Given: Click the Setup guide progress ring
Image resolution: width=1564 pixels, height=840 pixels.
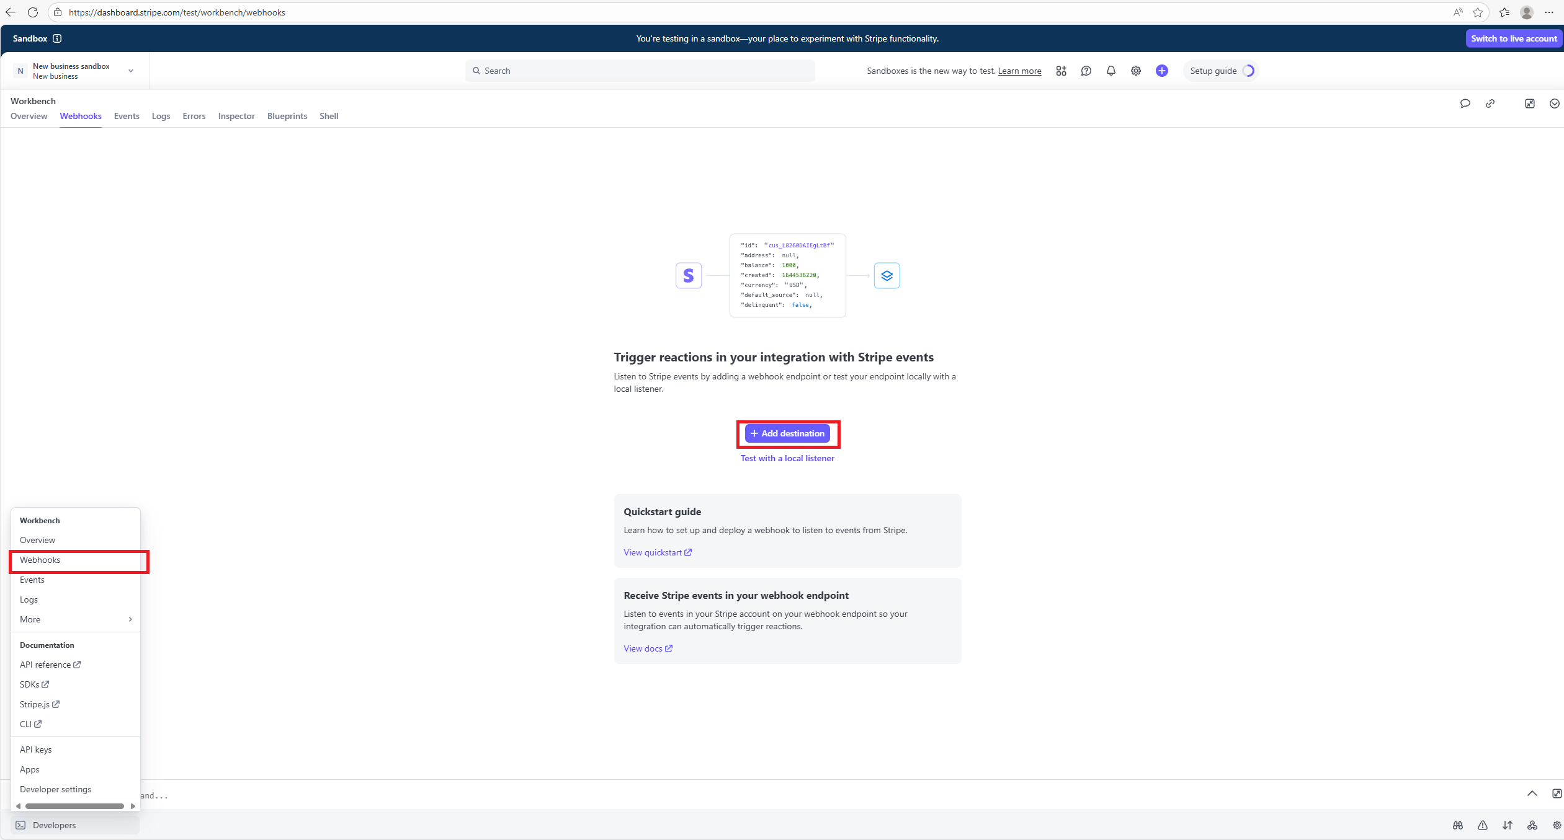Looking at the screenshot, I should [1248, 71].
